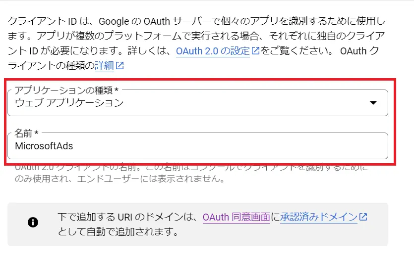Select the アプリケーションの種類 field label
Screen dimensions: 414x268
pyautogui.click(x=66, y=90)
